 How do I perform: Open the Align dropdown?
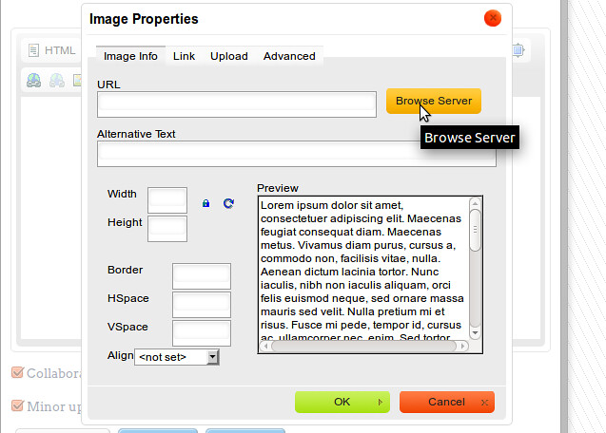point(177,357)
